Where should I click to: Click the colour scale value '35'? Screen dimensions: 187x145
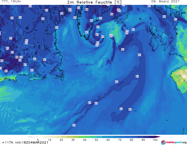tap(73, 140)
